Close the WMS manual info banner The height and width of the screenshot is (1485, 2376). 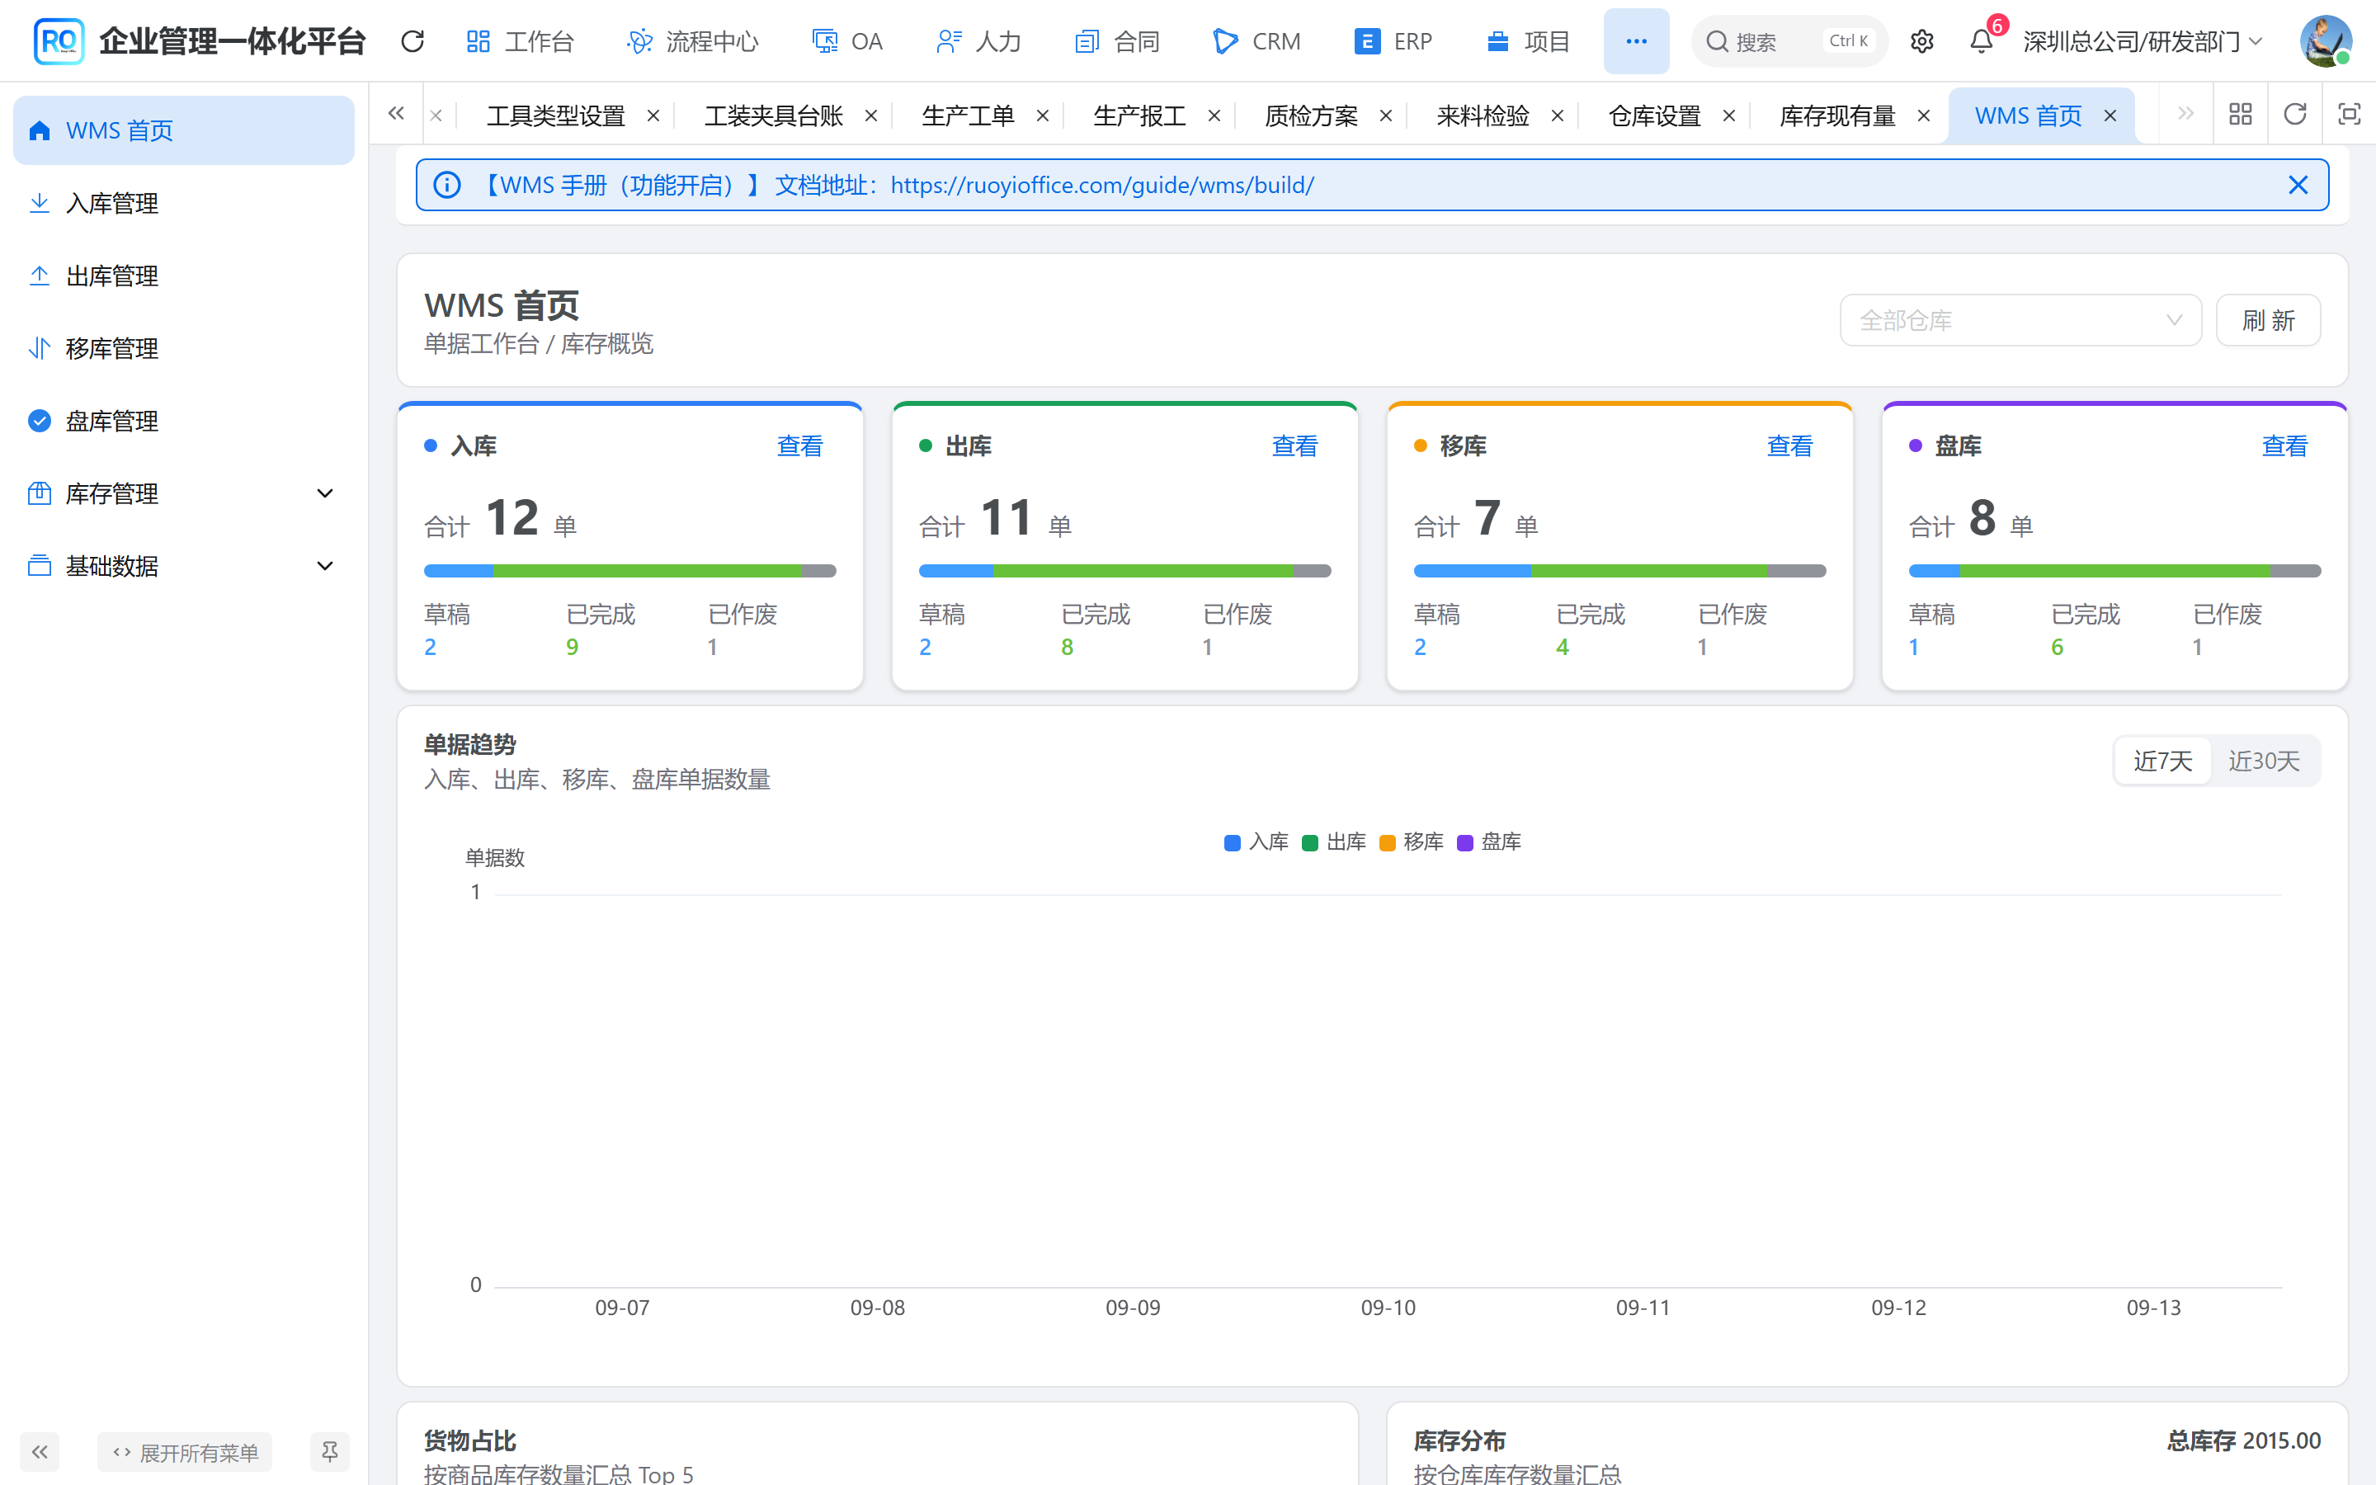[2298, 185]
